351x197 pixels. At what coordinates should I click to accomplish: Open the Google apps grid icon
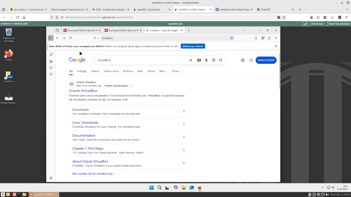point(251,60)
